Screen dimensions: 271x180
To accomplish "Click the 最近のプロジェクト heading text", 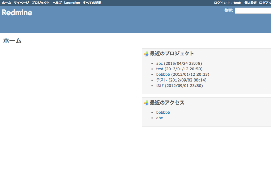I will (172, 54).
